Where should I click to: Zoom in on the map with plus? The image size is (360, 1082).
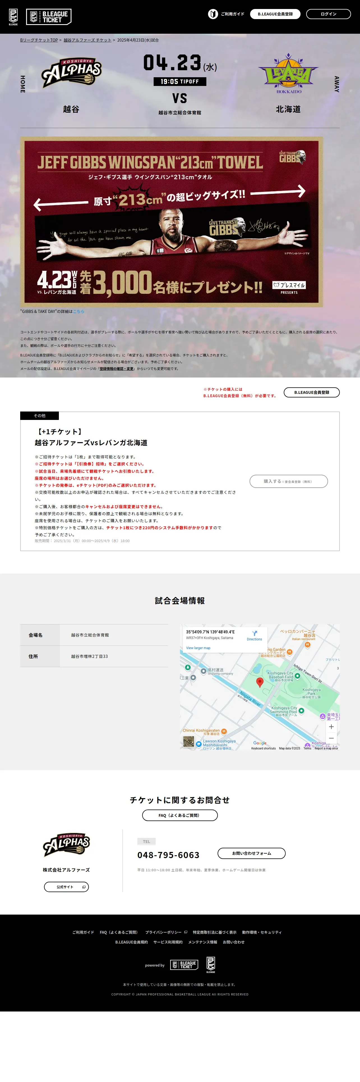point(331,727)
